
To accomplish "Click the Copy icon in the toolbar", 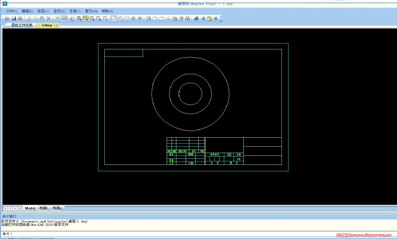I will click(36, 18).
